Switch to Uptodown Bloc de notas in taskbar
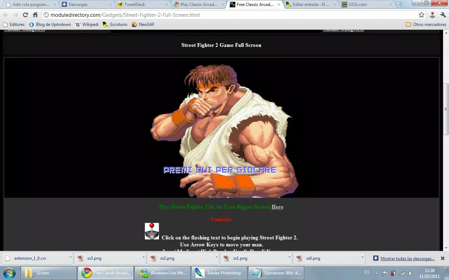The width and height of the screenshot is (449, 280). click(x=276, y=273)
